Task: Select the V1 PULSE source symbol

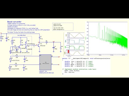Action: (x=10, y=51)
